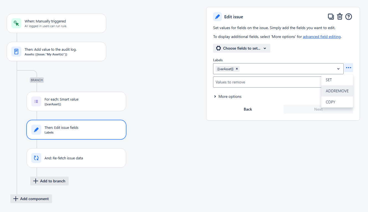Open the duplicate component icon in Edit issue panel
Image resolution: width=368 pixels, height=212 pixels.
(331, 16)
